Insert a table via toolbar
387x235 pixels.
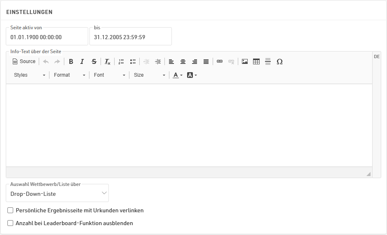pos(256,61)
